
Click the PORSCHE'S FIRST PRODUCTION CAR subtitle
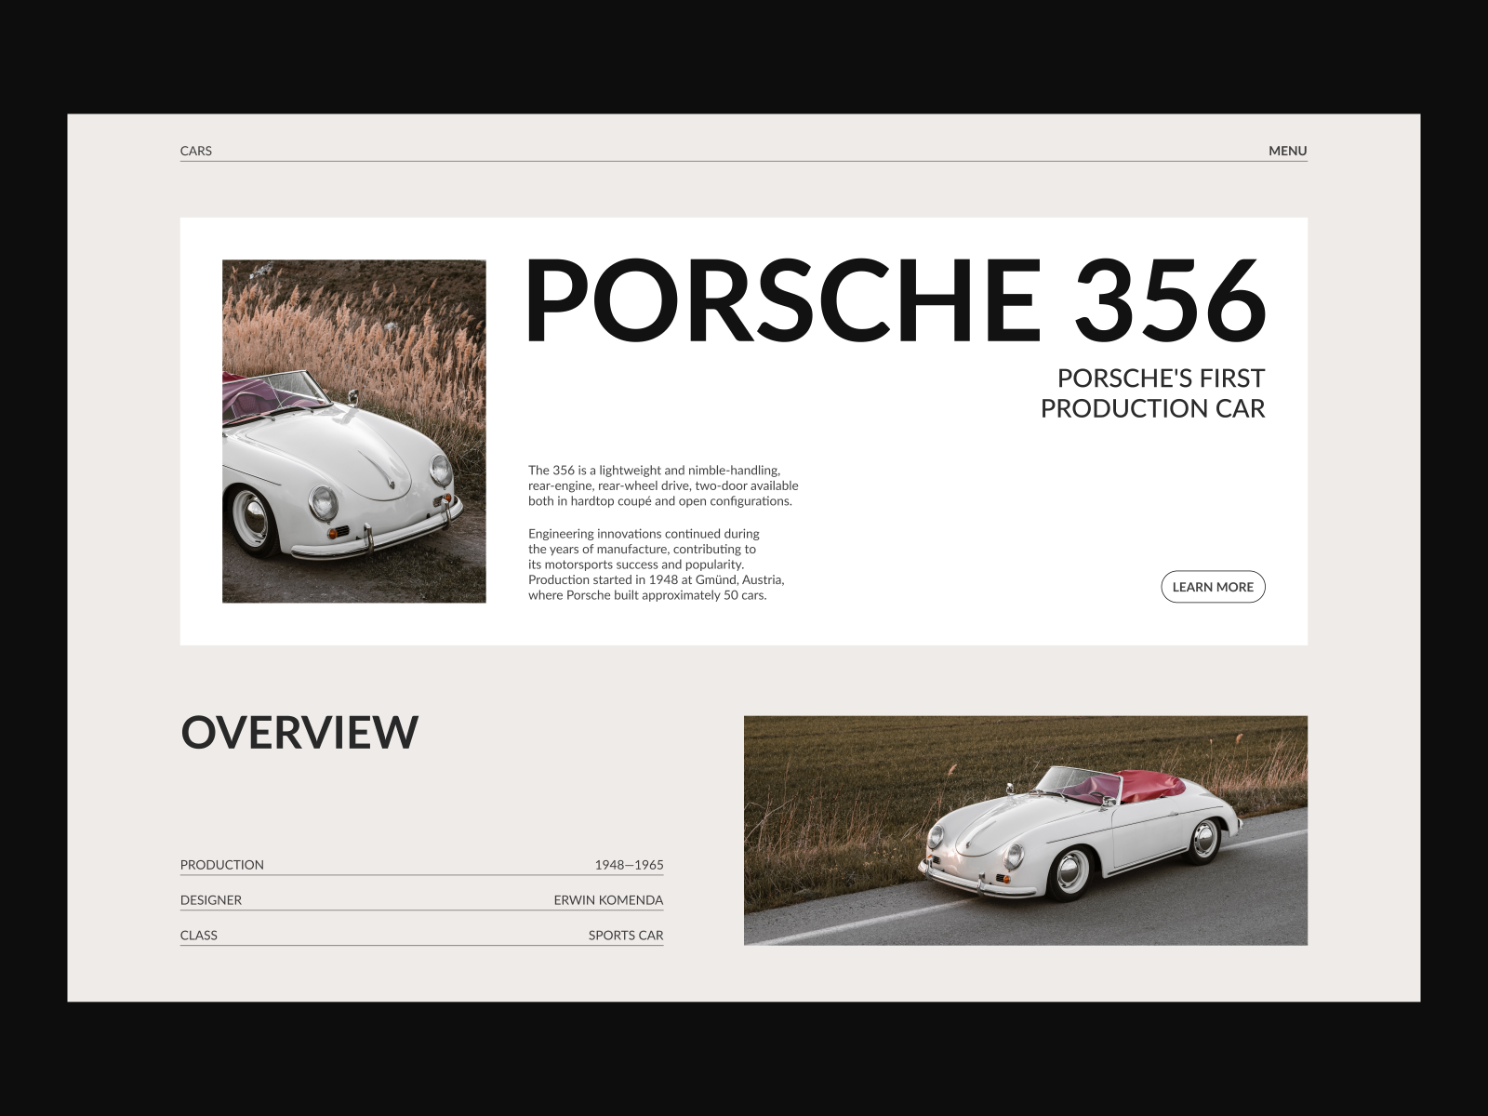1153,393
